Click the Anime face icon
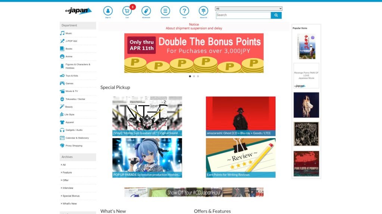Viewport: 382px width, 214px height. 62,56
